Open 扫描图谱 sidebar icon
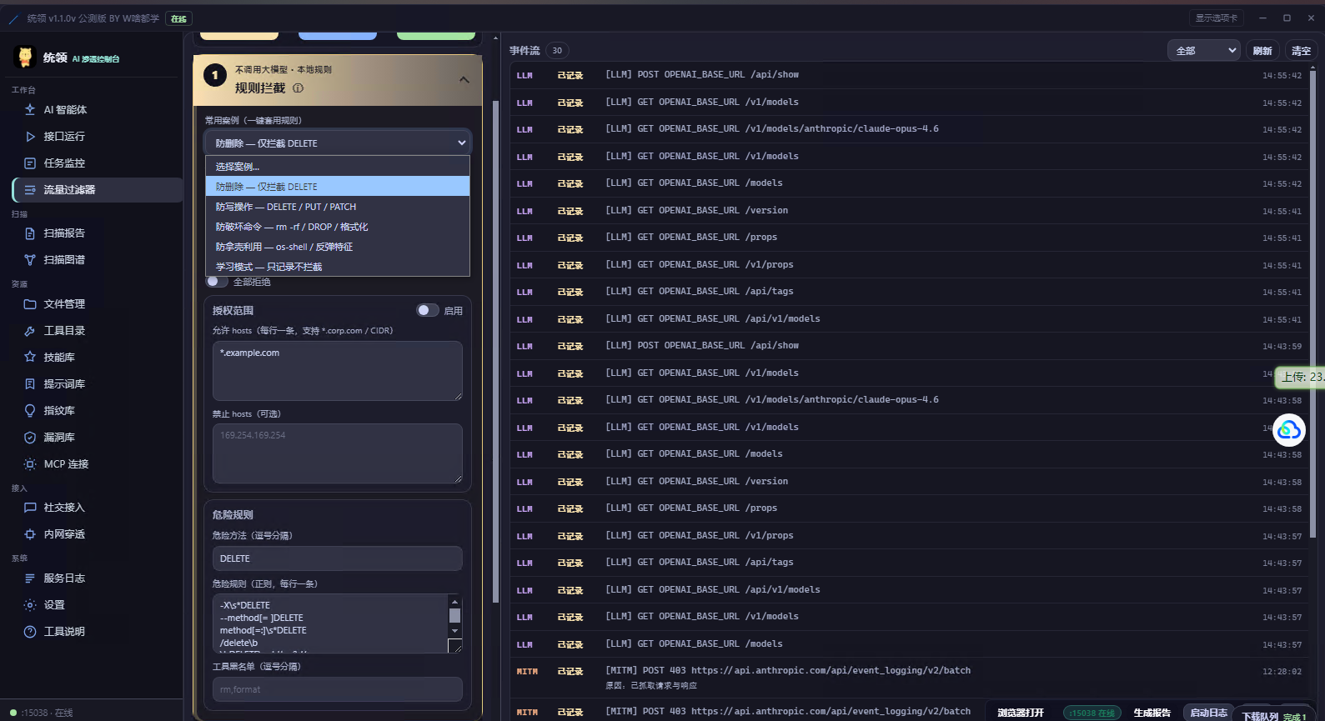This screenshot has height=721, width=1325. (x=30, y=260)
